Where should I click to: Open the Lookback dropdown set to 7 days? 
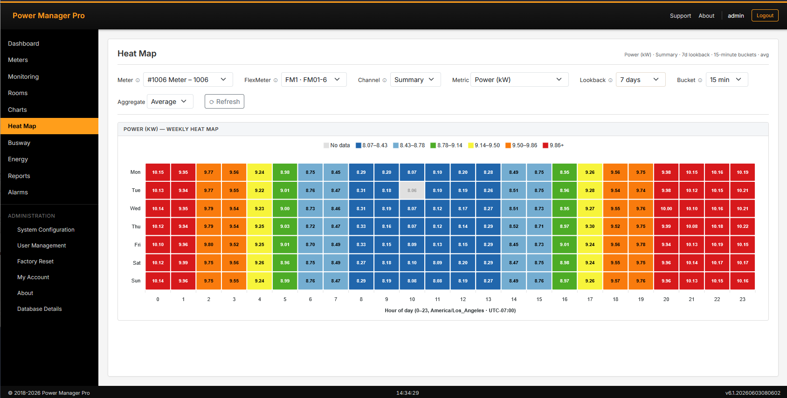[641, 80]
